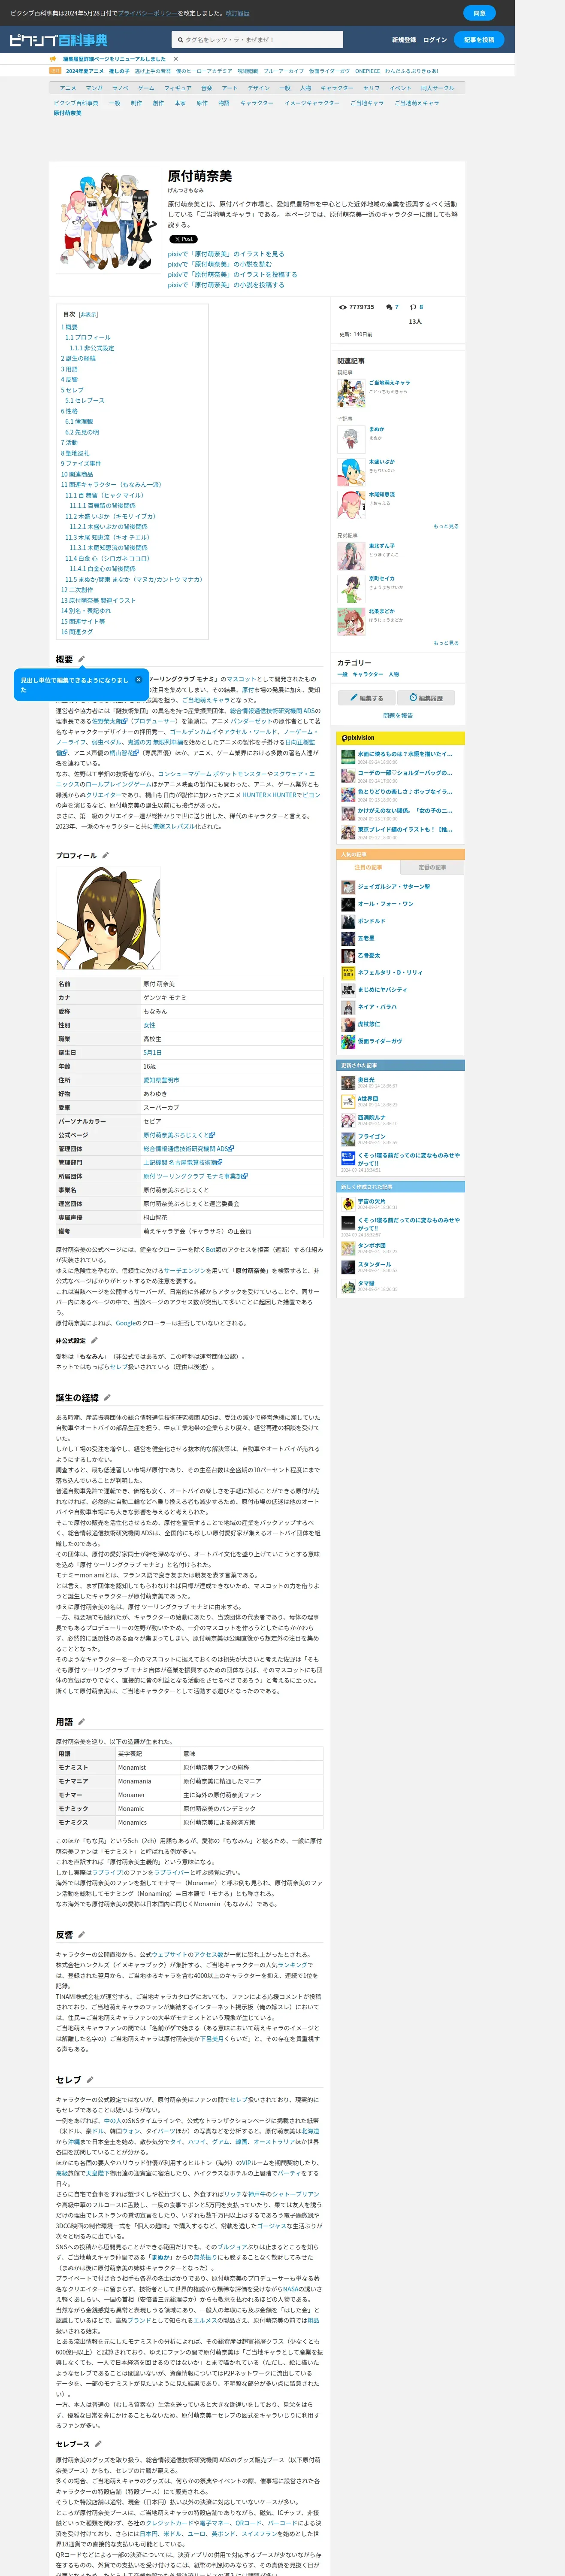Click the 愛知県豊明市 address link in profile

click(x=161, y=1080)
